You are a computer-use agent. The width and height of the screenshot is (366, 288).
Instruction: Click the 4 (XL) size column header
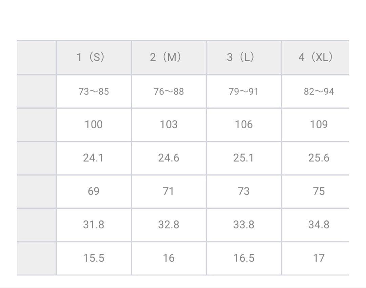point(316,57)
